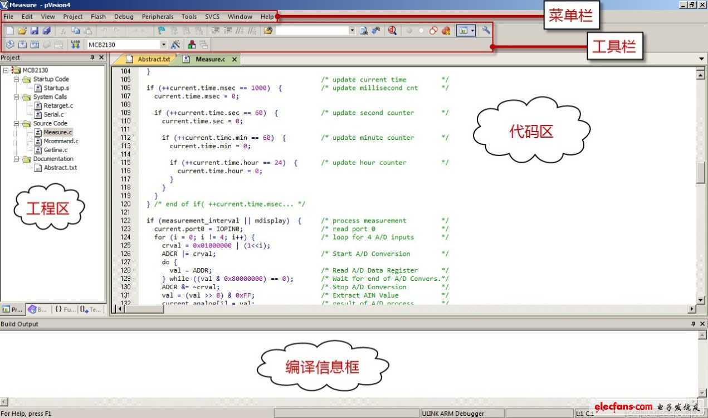The height and width of the screenshot is (418, 708).
Task: Select Mcommand.c in the project tree
Action: tap(61, 142)
